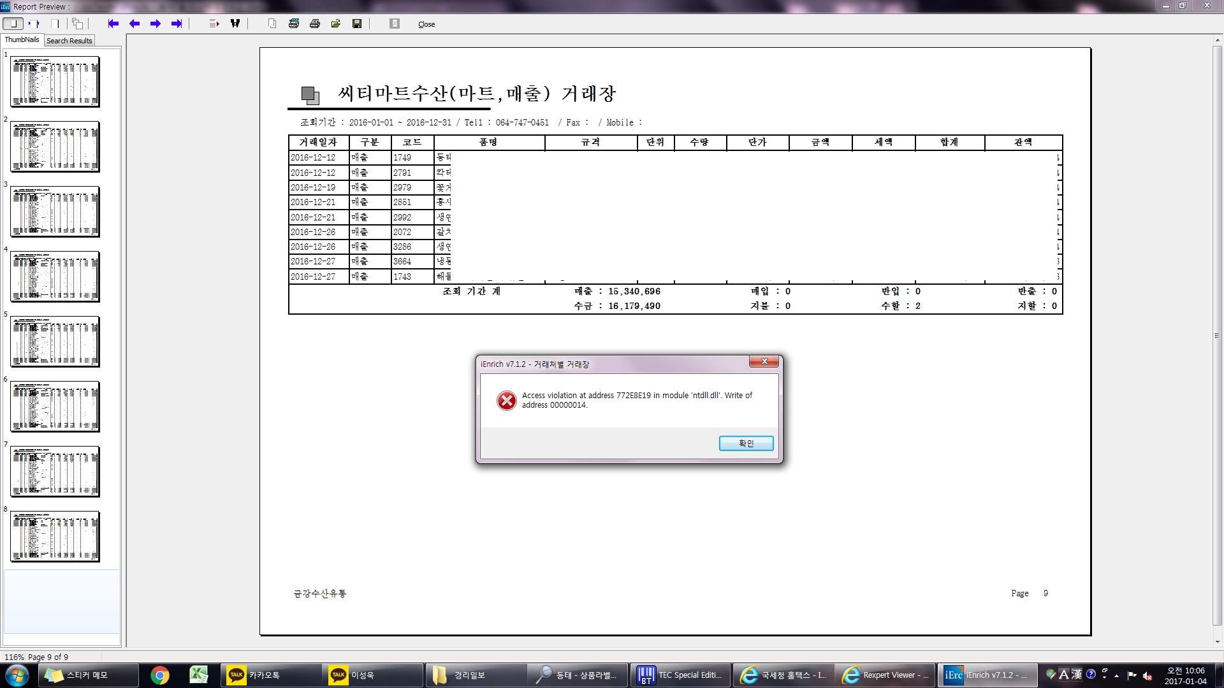Go to first page arrow
Viewport: 1224px width, 688px height.
[113, 24]
